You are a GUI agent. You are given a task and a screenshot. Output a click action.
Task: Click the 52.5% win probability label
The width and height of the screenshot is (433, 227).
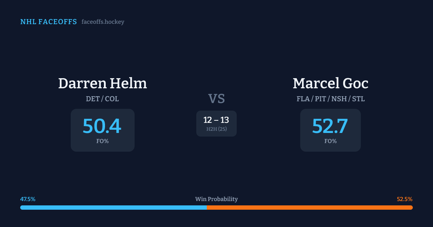404,199
